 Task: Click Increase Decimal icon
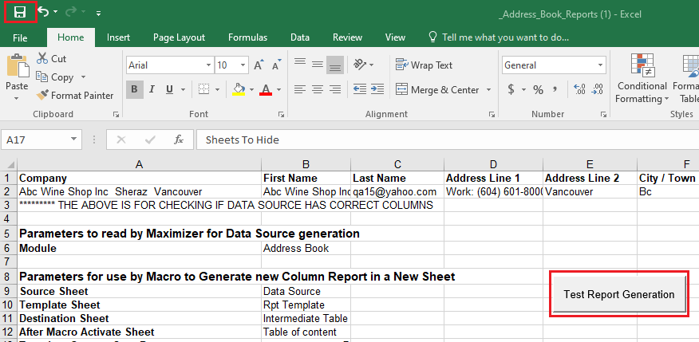[579, 89]
